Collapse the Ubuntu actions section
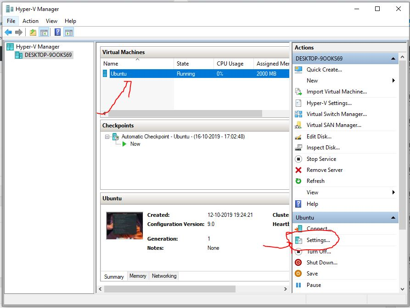 point(393,218)
